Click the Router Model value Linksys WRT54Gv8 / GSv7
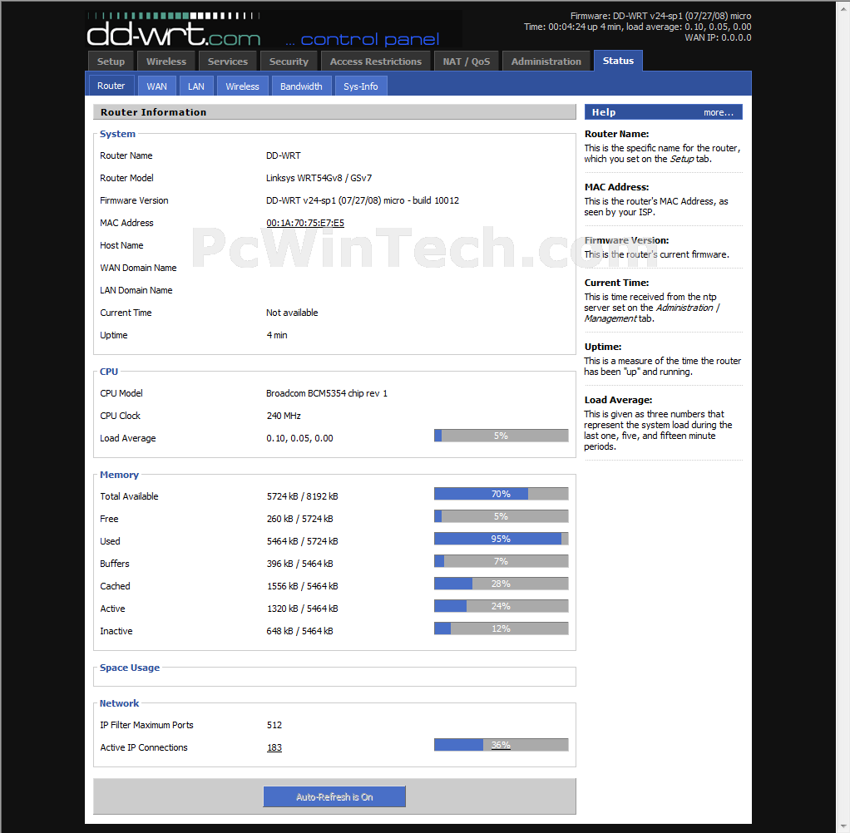This screenshot has width=850, height=833. point(319,178)
